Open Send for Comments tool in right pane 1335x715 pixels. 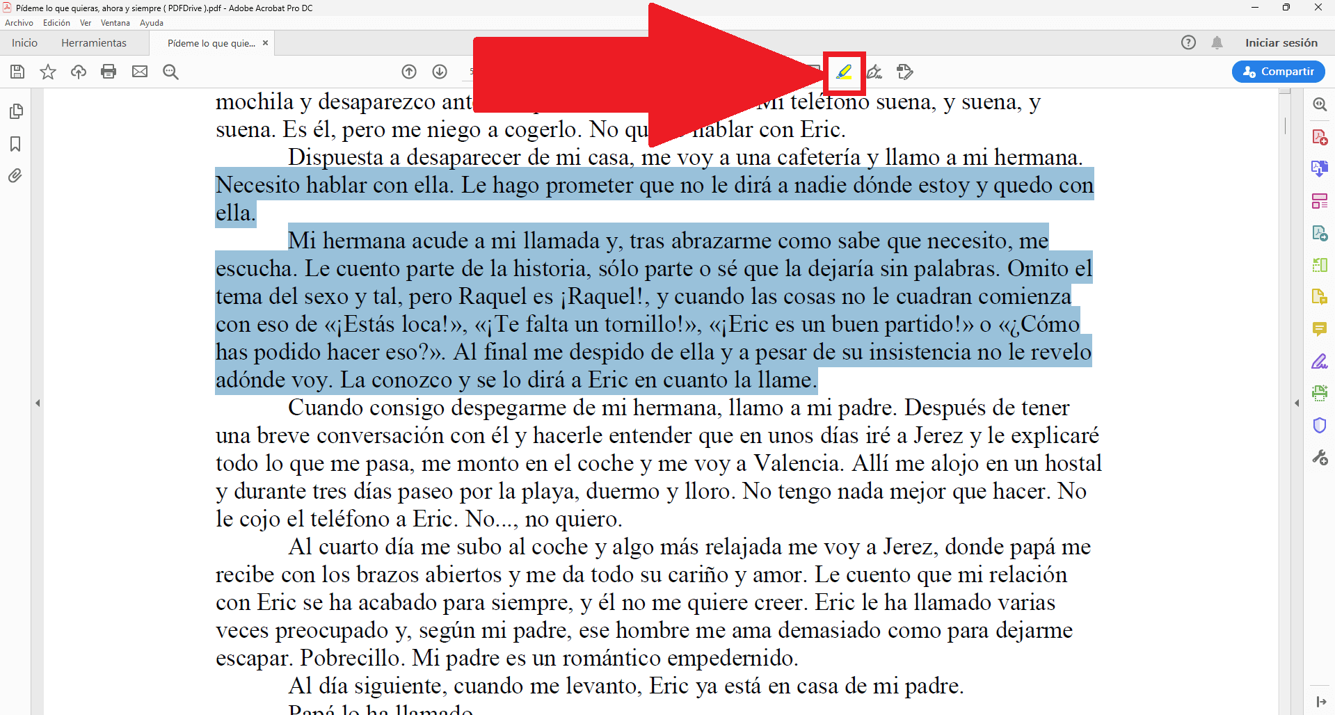point(1320,297)
